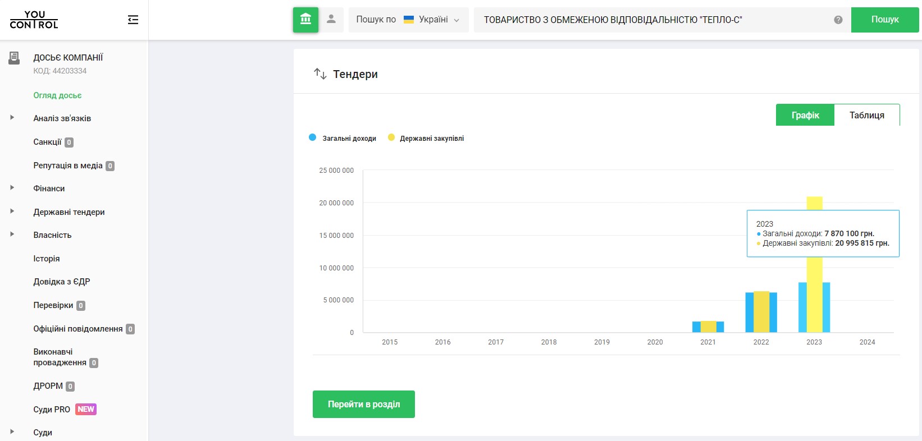Click the 25 000 000 axis value
Image resolution: width=922 pixels, height=441 pixels.
[336, 171]
